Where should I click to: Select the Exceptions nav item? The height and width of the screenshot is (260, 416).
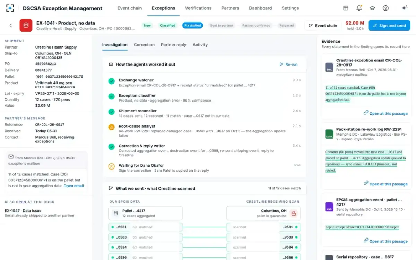tap(163, 8)
